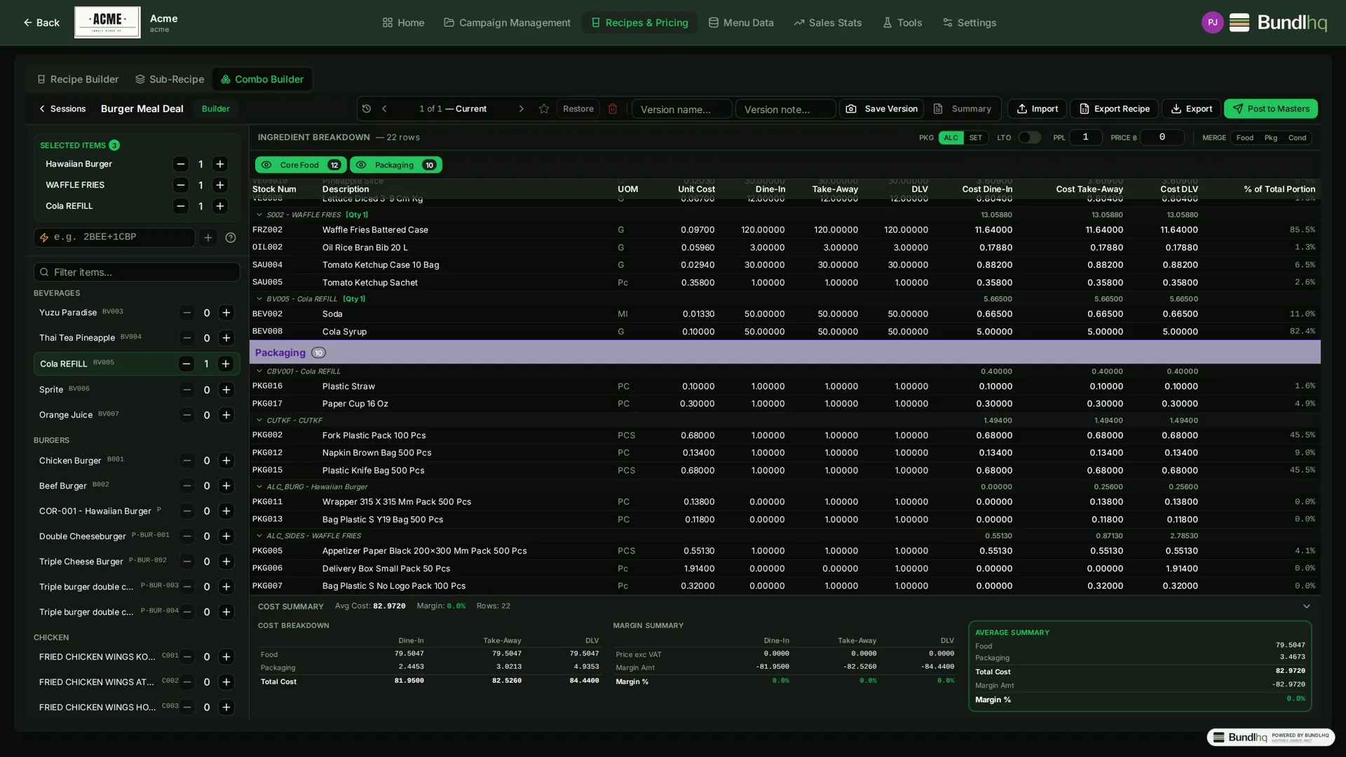Click the Filter items search field

pos(137,272)
